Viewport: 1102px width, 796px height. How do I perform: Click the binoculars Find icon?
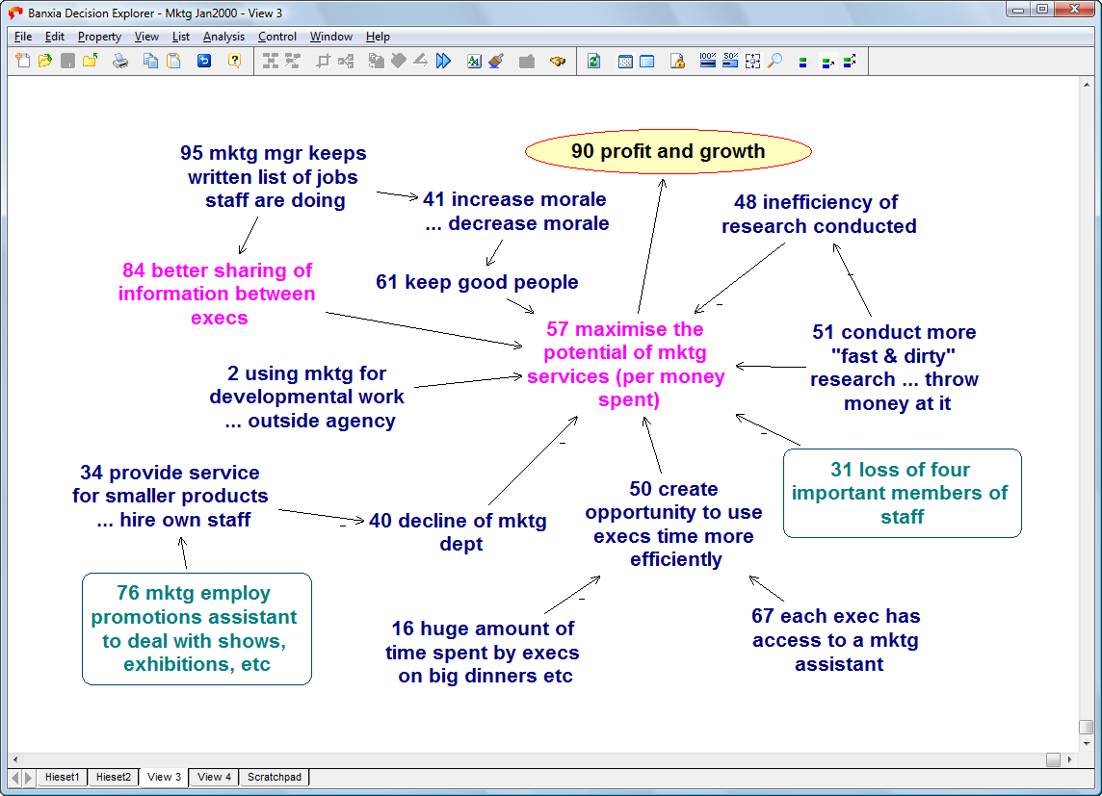(558, 61)
